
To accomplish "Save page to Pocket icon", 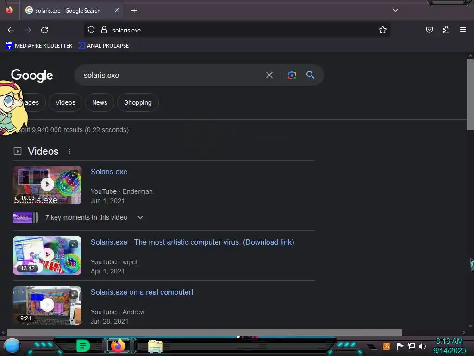I will [x=429, y=30].
